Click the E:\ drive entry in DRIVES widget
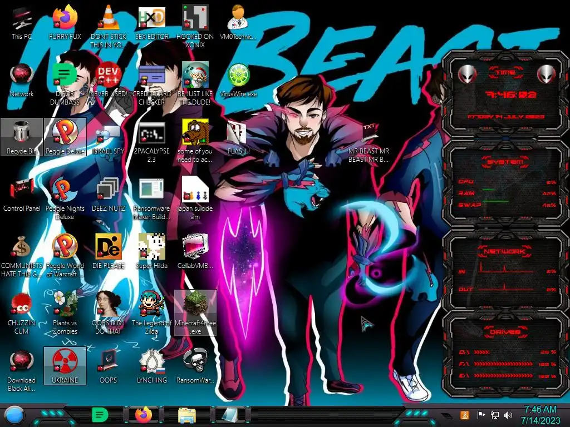This screenshot has height=427, width=570. pyautogui.click(x=508, y=376)
